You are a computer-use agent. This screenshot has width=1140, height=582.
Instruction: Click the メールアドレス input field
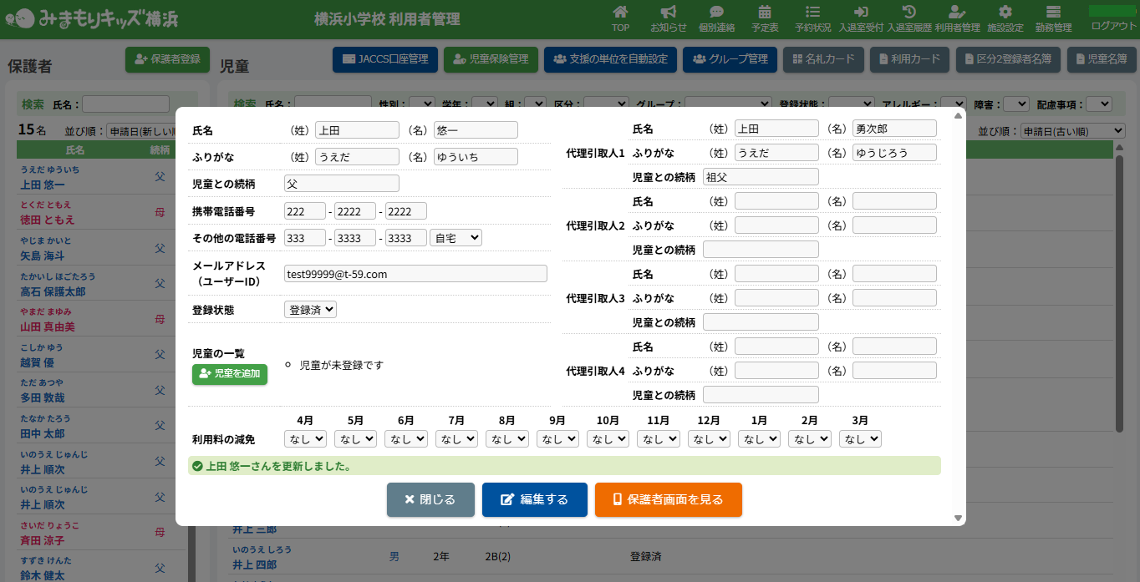[x=415, y=274]
